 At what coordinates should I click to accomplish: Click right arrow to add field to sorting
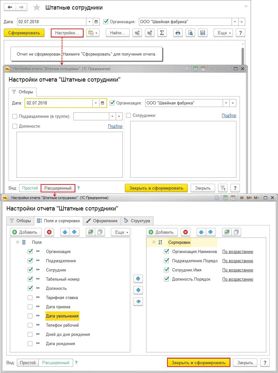[138, 279]
